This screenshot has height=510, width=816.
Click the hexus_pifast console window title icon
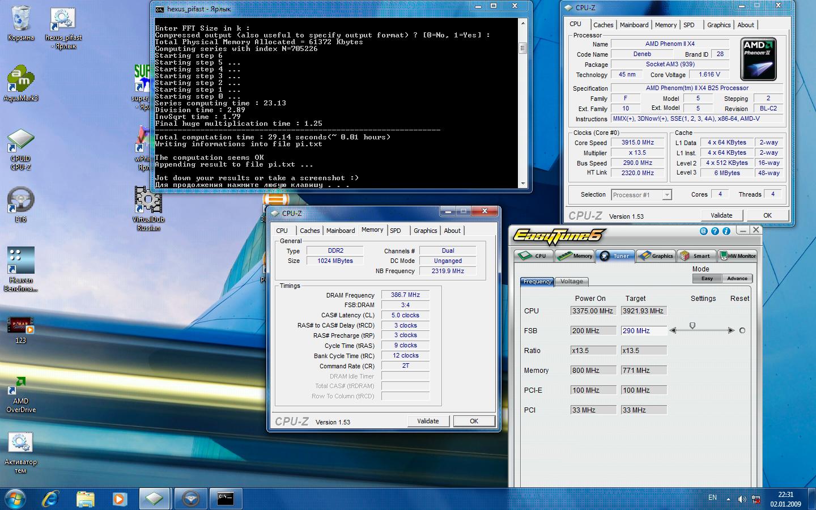(160, 9)
